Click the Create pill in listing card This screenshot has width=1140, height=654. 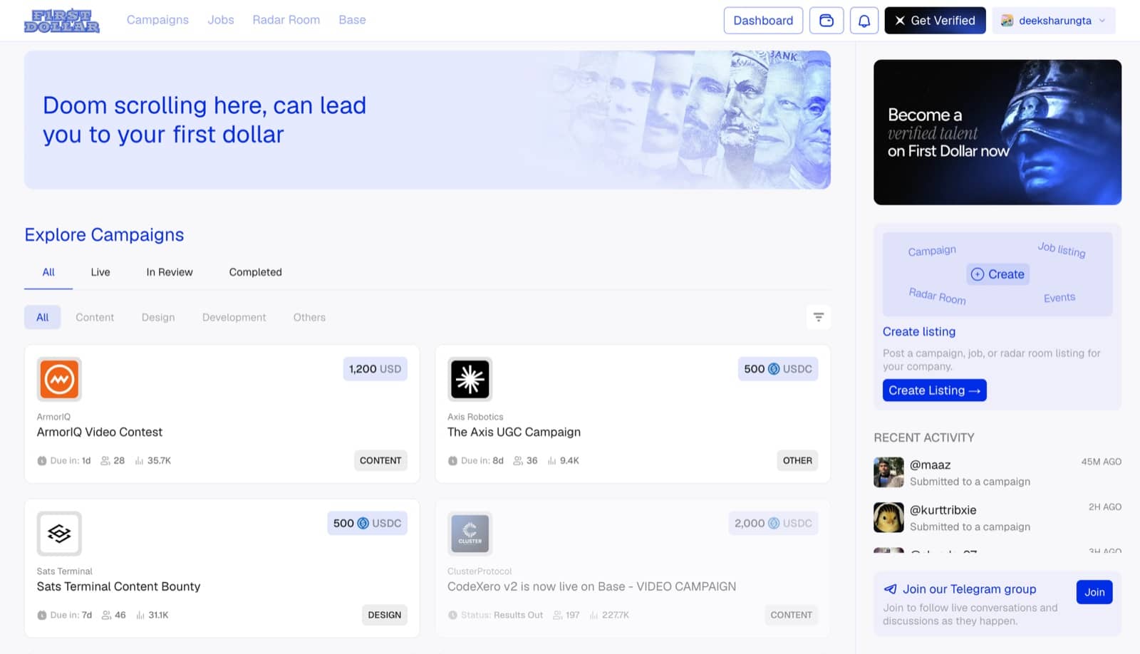click(x=997, y=274)
